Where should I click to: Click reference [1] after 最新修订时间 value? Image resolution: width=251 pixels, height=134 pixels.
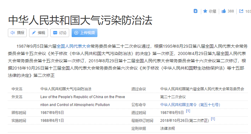213,119
